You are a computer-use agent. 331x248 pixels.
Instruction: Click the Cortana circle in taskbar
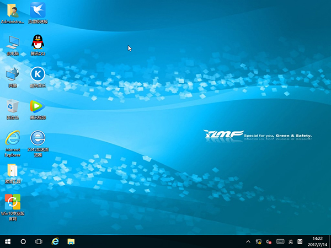23,241
